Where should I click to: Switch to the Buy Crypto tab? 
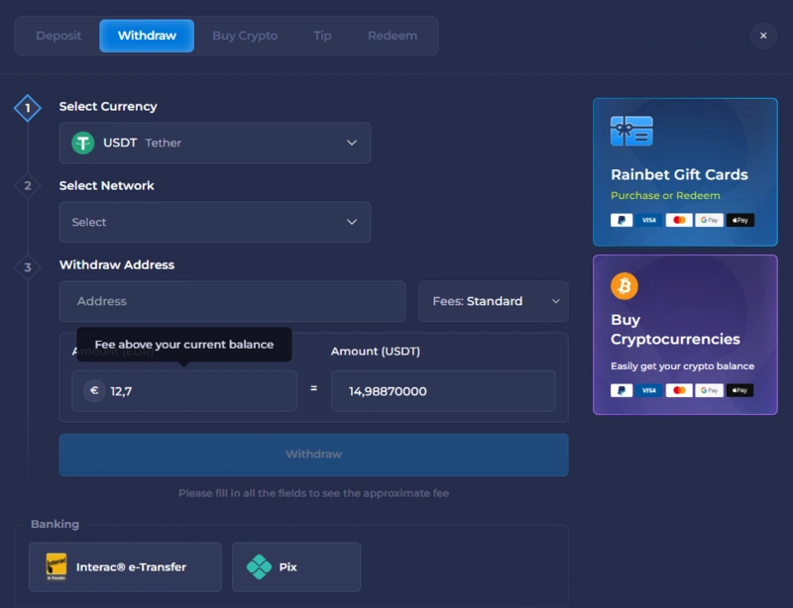pyautogui.click(x=244, y=36)
